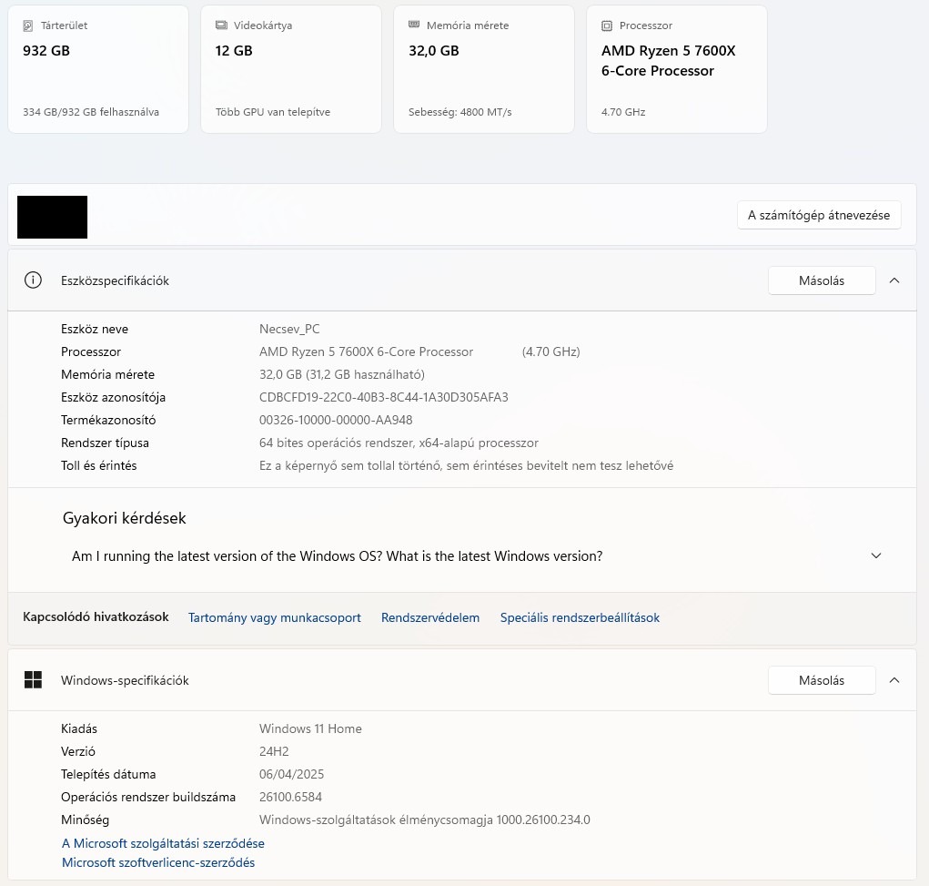Click the info icon beside Eszközspecifikációk
Viewport: 929px width, 886px height.
tap(34, 280)
